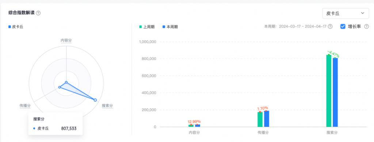Click 内容分 radar data point
This screenshot has width=374, height=142.
[x=66, y=82]
